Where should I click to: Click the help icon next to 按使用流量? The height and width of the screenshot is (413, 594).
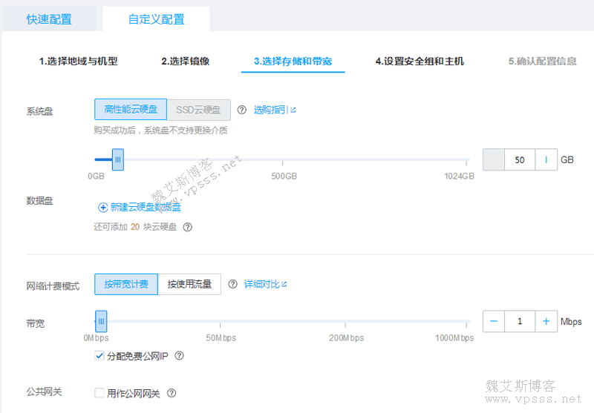(x=232, y=284)
